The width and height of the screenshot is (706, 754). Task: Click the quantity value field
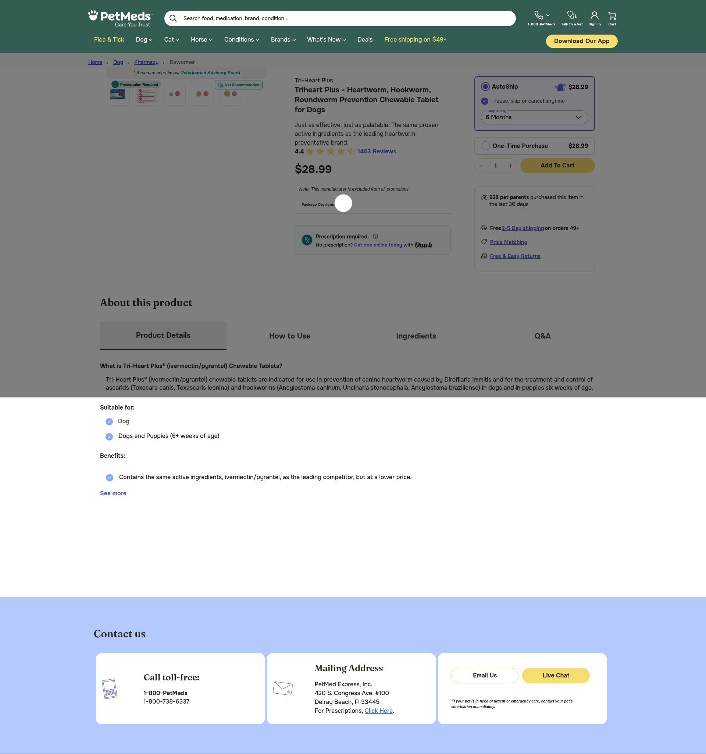tap(495, 166)
